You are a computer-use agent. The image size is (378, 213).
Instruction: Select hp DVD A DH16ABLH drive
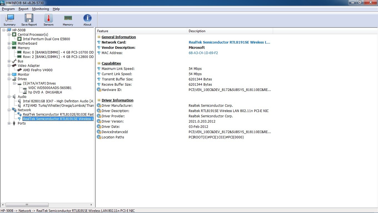coord(45,92)
